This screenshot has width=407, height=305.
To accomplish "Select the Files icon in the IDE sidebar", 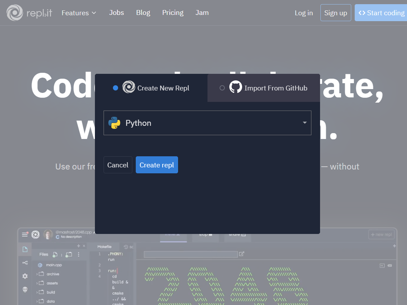I will coord(25,250).
